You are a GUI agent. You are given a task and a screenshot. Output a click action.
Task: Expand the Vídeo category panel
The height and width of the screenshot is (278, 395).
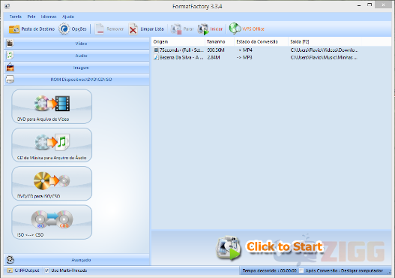click(76, 44)
